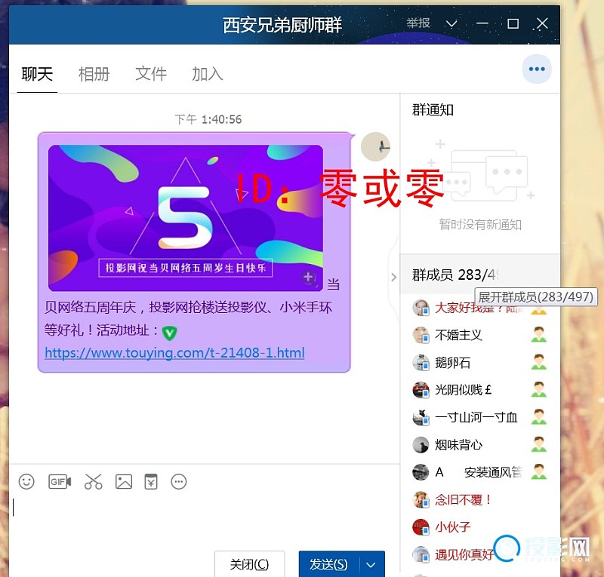This screenshot has height=577, width=604.
Task: Switch to the 聊天 tab
Action: click(37, 74)
